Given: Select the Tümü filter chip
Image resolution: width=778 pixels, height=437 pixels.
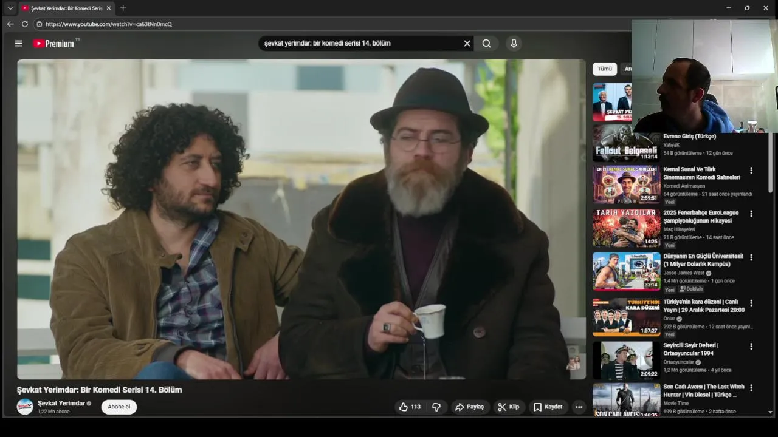Looking at the screenshot, I should click(x=605, y=69).
